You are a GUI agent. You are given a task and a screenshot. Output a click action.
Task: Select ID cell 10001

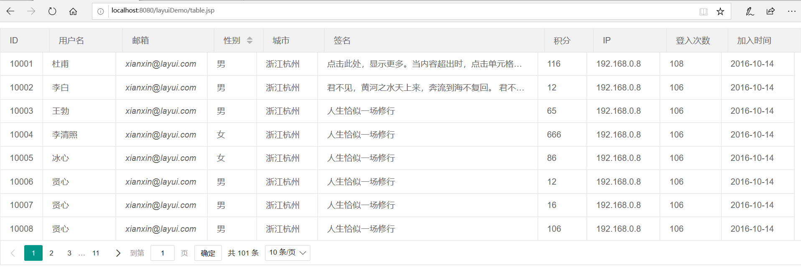[21, 64]
